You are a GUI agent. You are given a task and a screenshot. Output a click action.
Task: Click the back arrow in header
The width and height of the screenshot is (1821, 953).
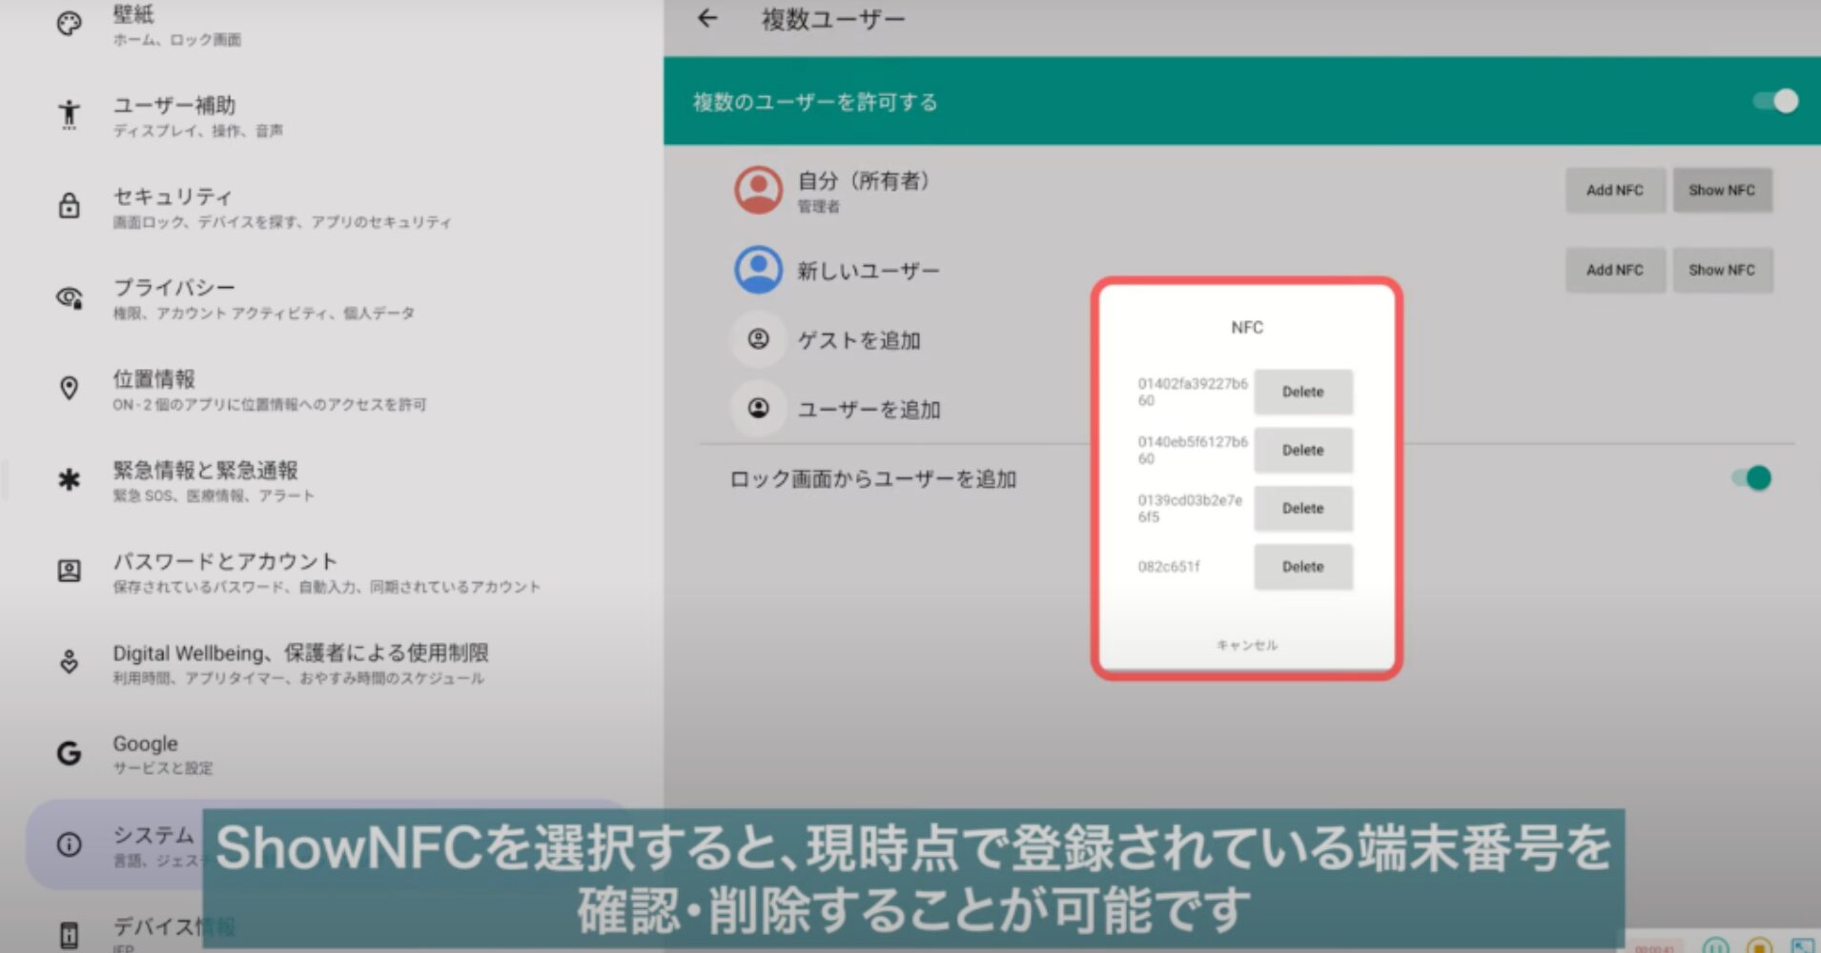click(707, 18)
